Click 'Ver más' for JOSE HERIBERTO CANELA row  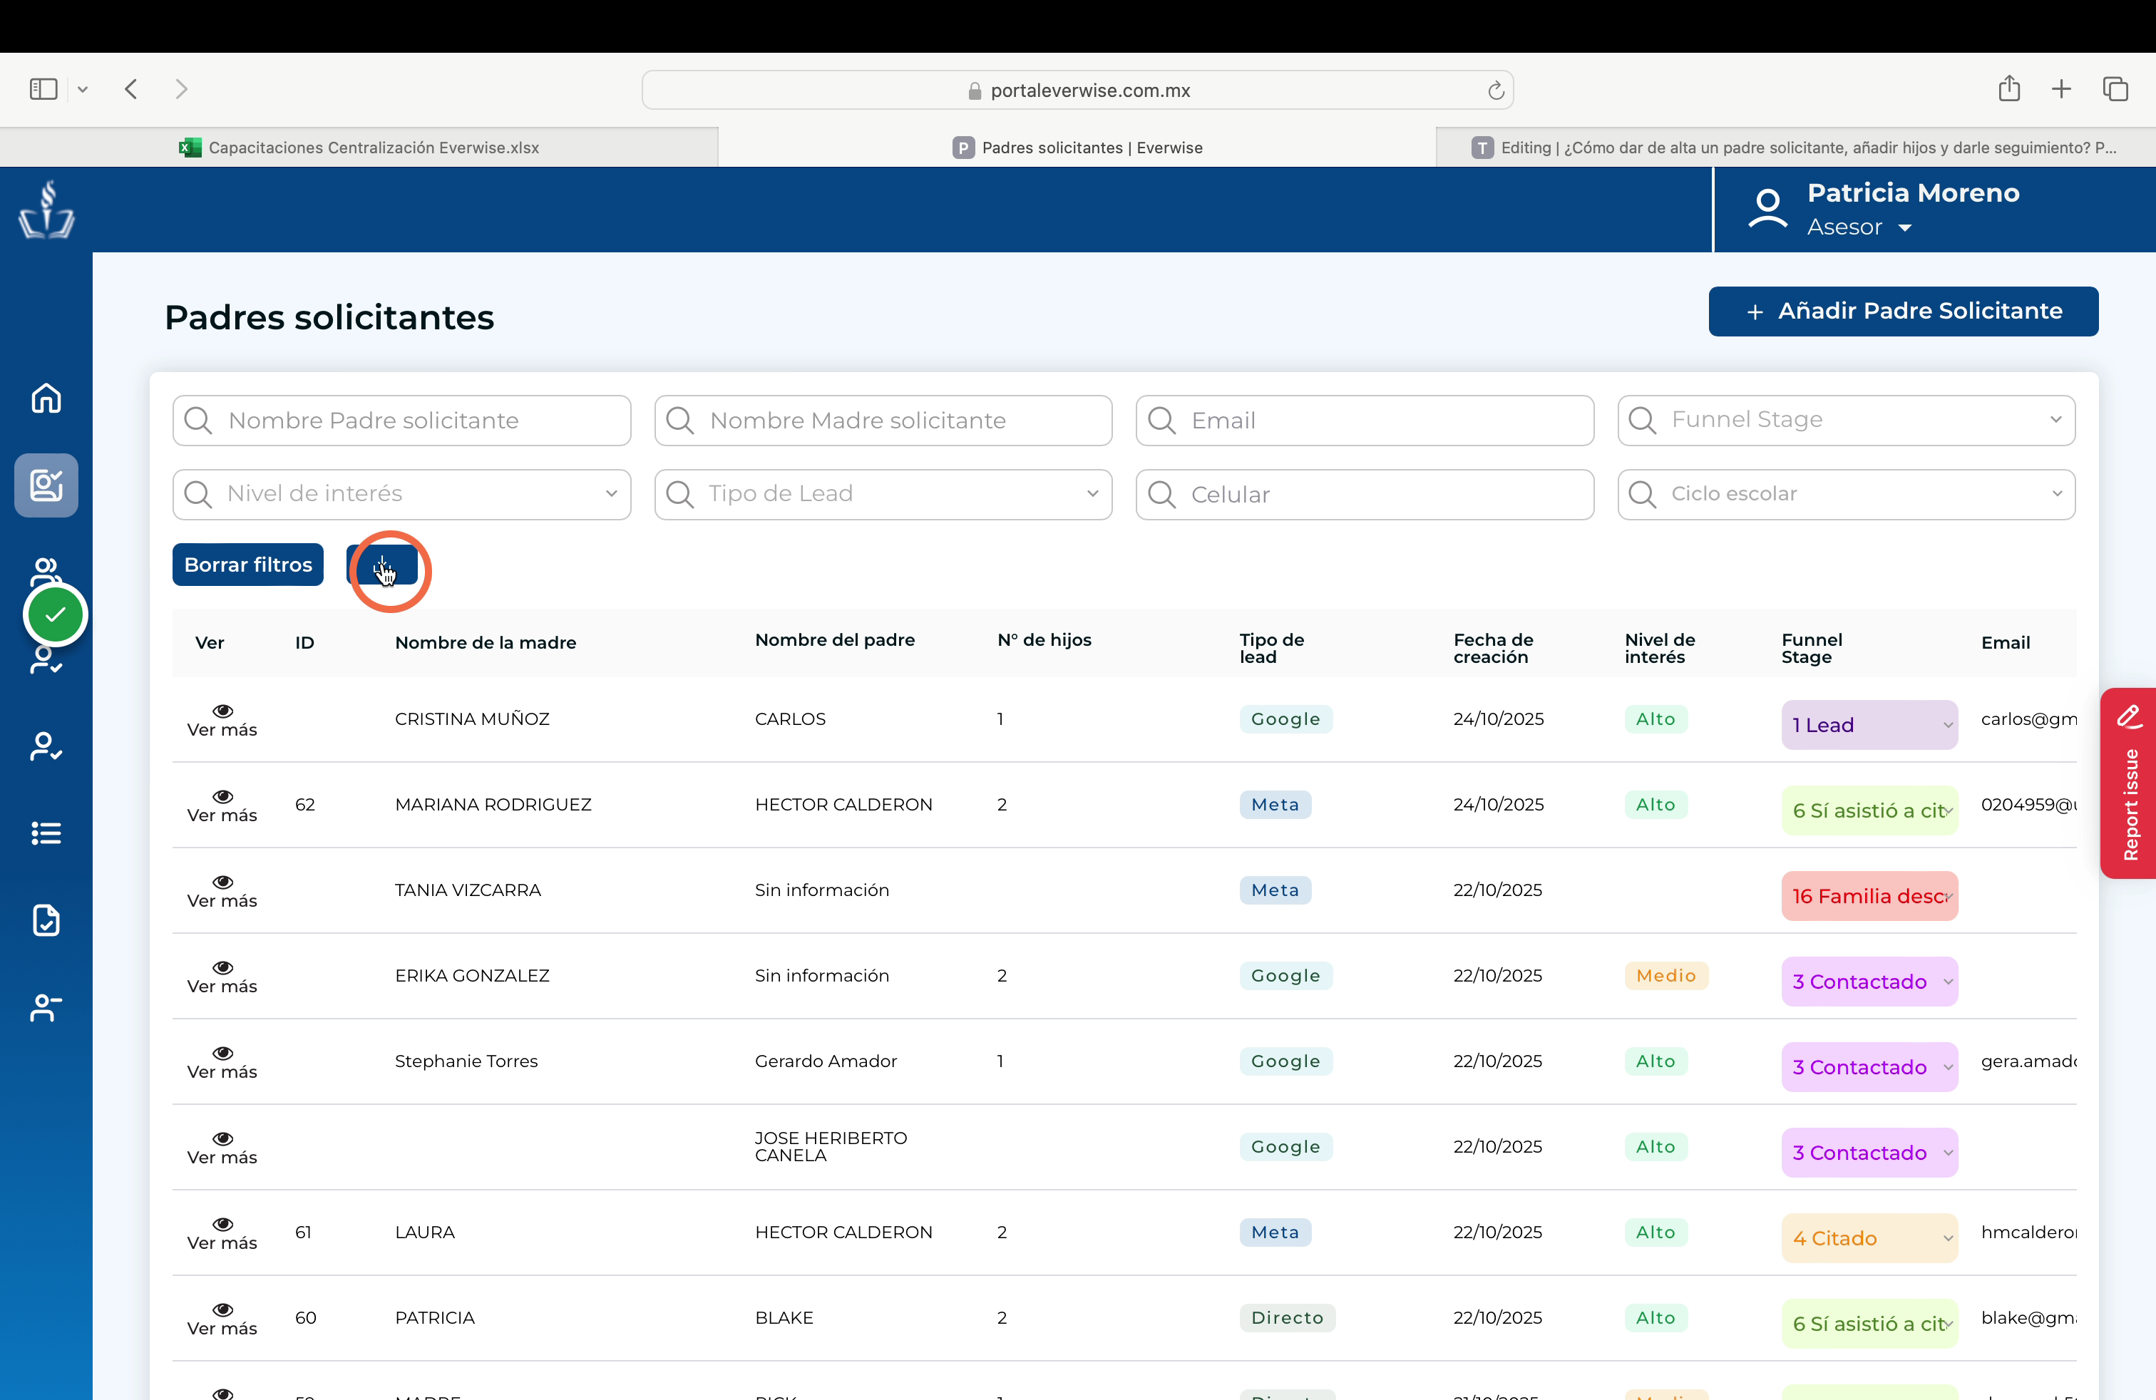[222, 1158]
